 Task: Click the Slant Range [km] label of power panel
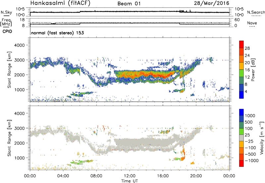(9, 70)
